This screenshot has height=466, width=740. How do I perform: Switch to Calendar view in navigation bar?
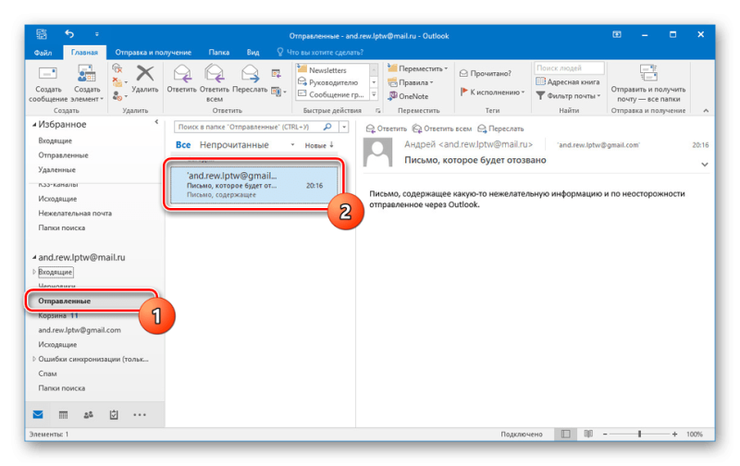click(63, 414)
